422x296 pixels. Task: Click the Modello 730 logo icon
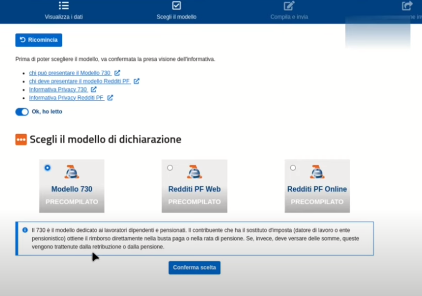click(72, 172)
